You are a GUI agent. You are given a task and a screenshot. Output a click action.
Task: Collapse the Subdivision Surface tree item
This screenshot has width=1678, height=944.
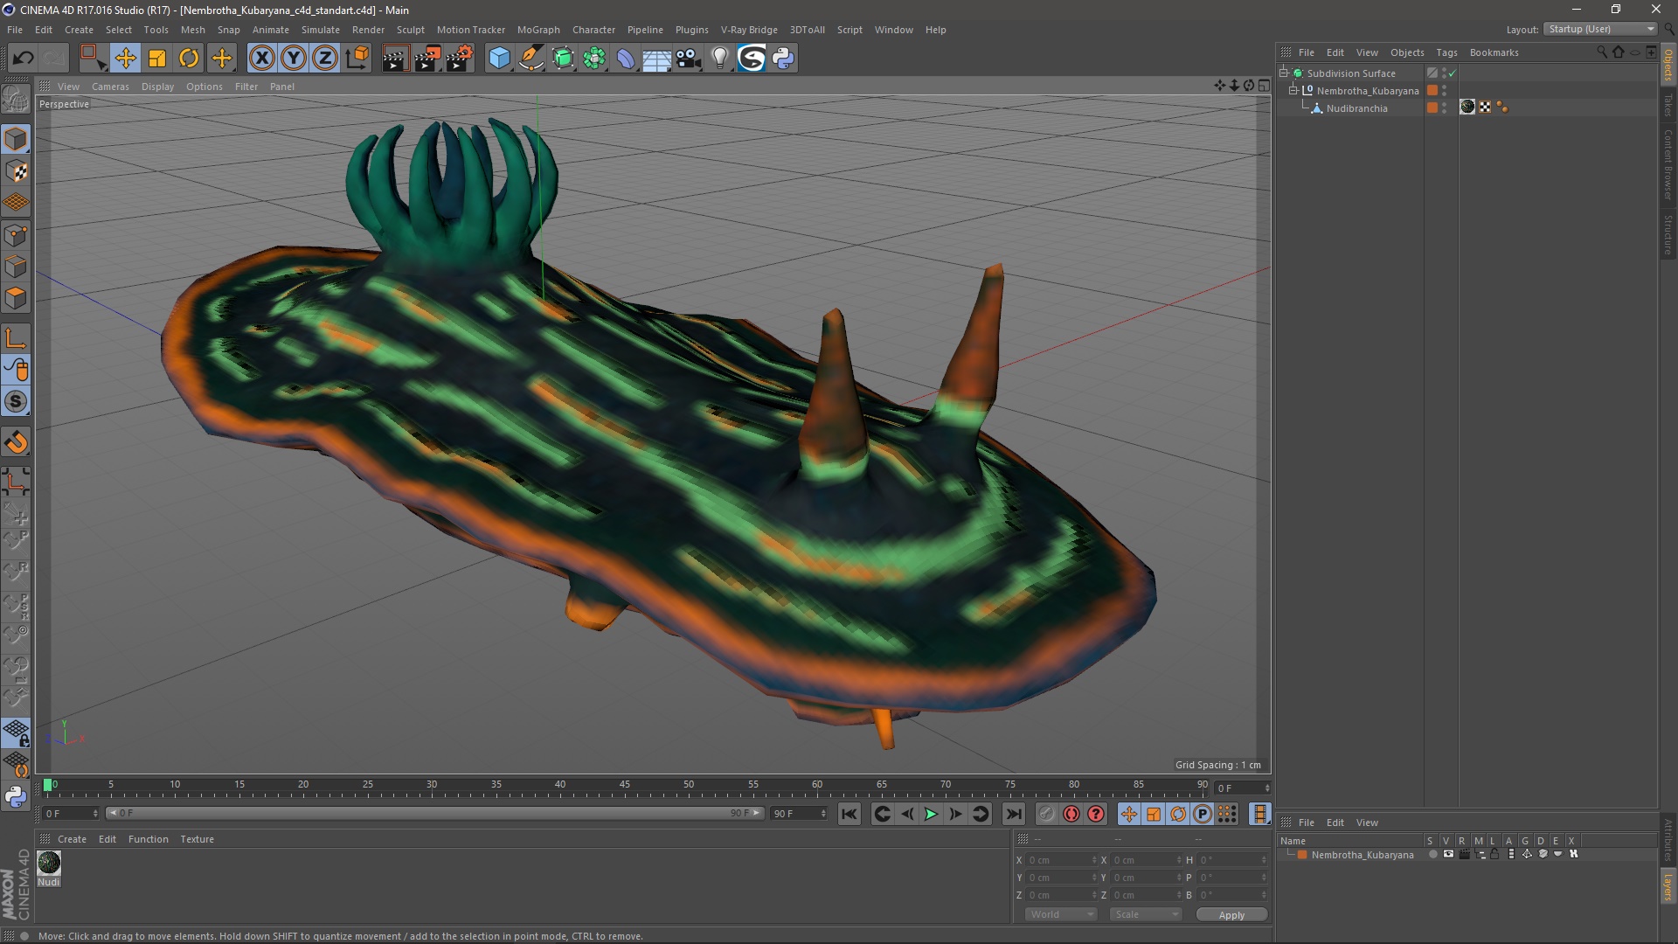pos(1284,73)
